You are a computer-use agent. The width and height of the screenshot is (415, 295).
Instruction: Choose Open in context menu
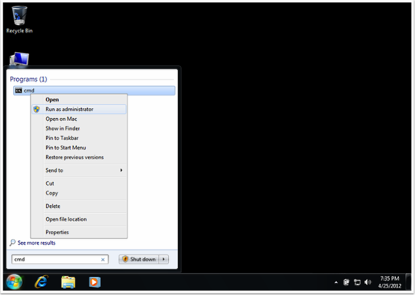click(79, 100)
